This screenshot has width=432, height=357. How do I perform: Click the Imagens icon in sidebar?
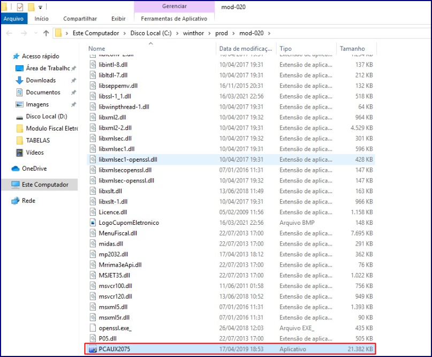[x=19, y=104]
